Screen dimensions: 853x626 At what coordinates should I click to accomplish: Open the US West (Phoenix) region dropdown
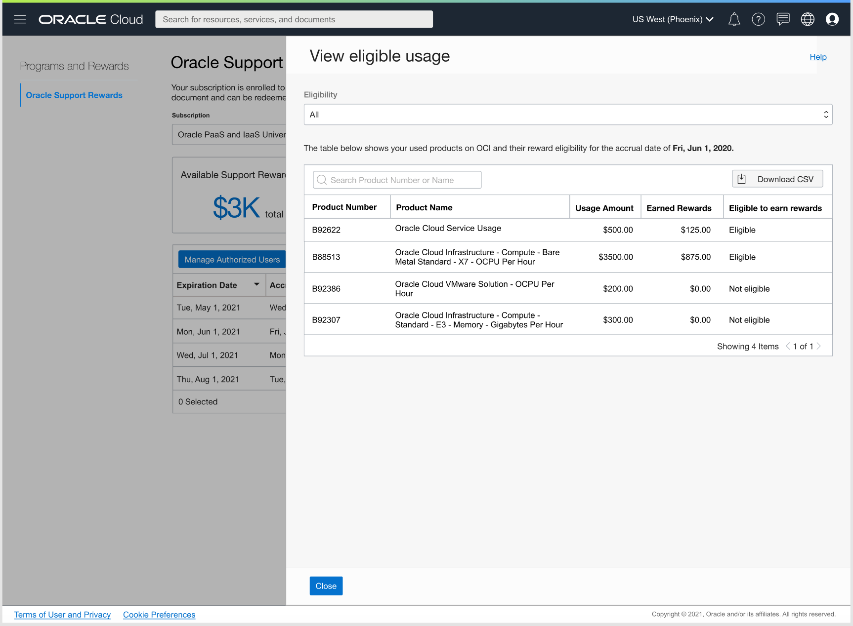672,19
